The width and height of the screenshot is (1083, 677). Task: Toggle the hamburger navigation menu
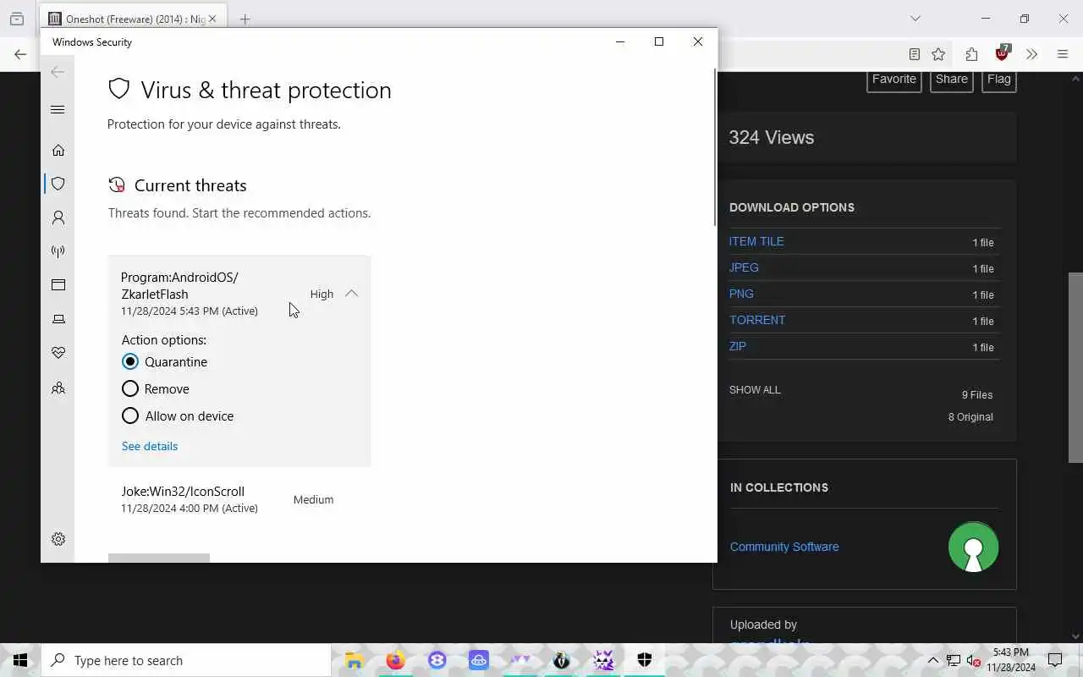[58, 109]
